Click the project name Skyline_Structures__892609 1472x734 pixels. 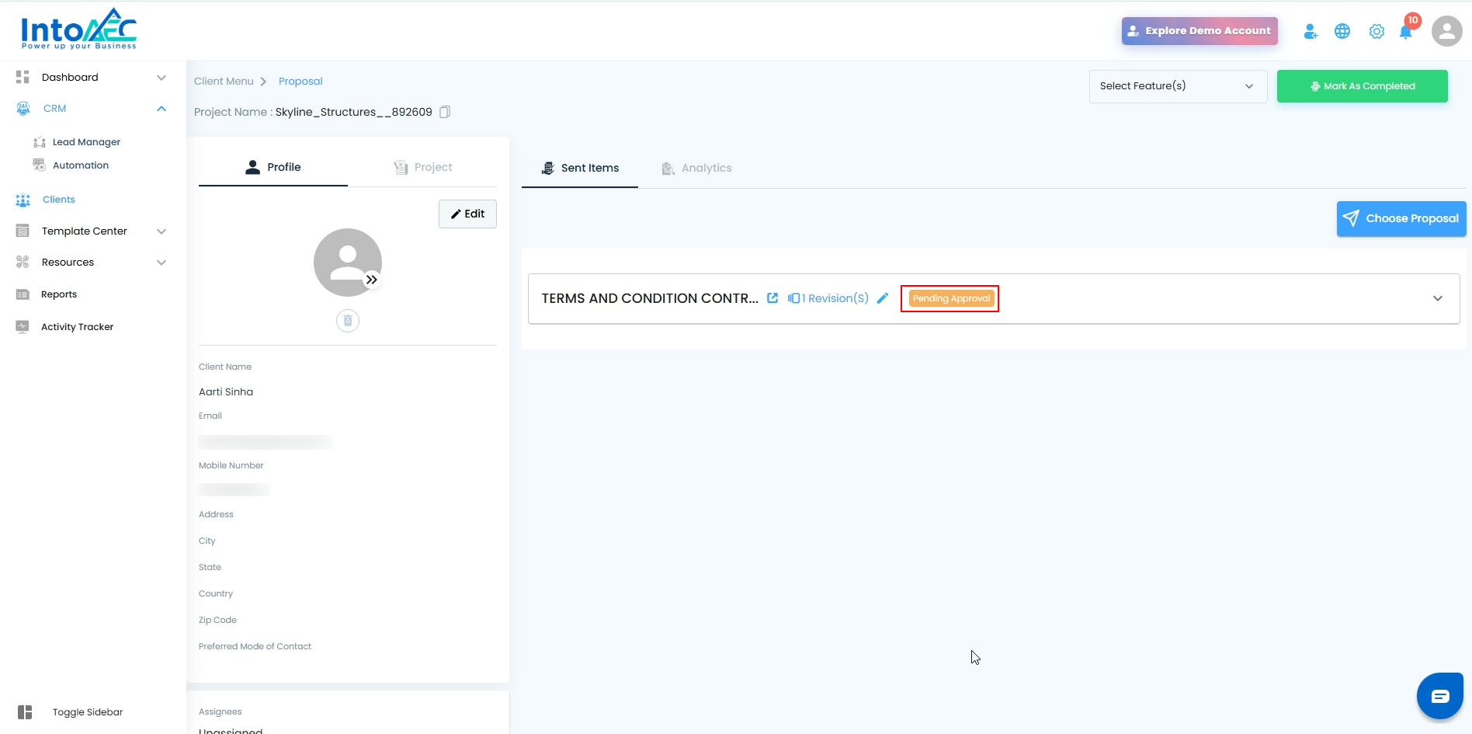tap(354, 112)
